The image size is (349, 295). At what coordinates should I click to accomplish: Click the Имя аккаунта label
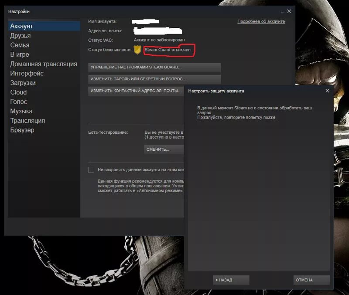pos(102,21)
